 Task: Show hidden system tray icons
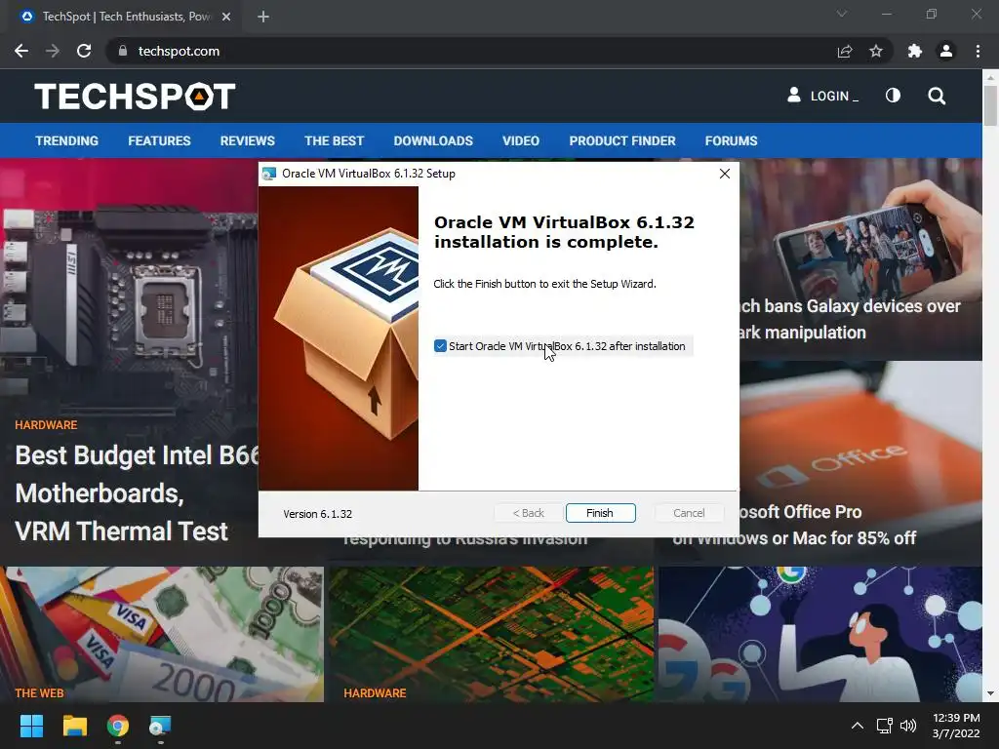point(858,726)
